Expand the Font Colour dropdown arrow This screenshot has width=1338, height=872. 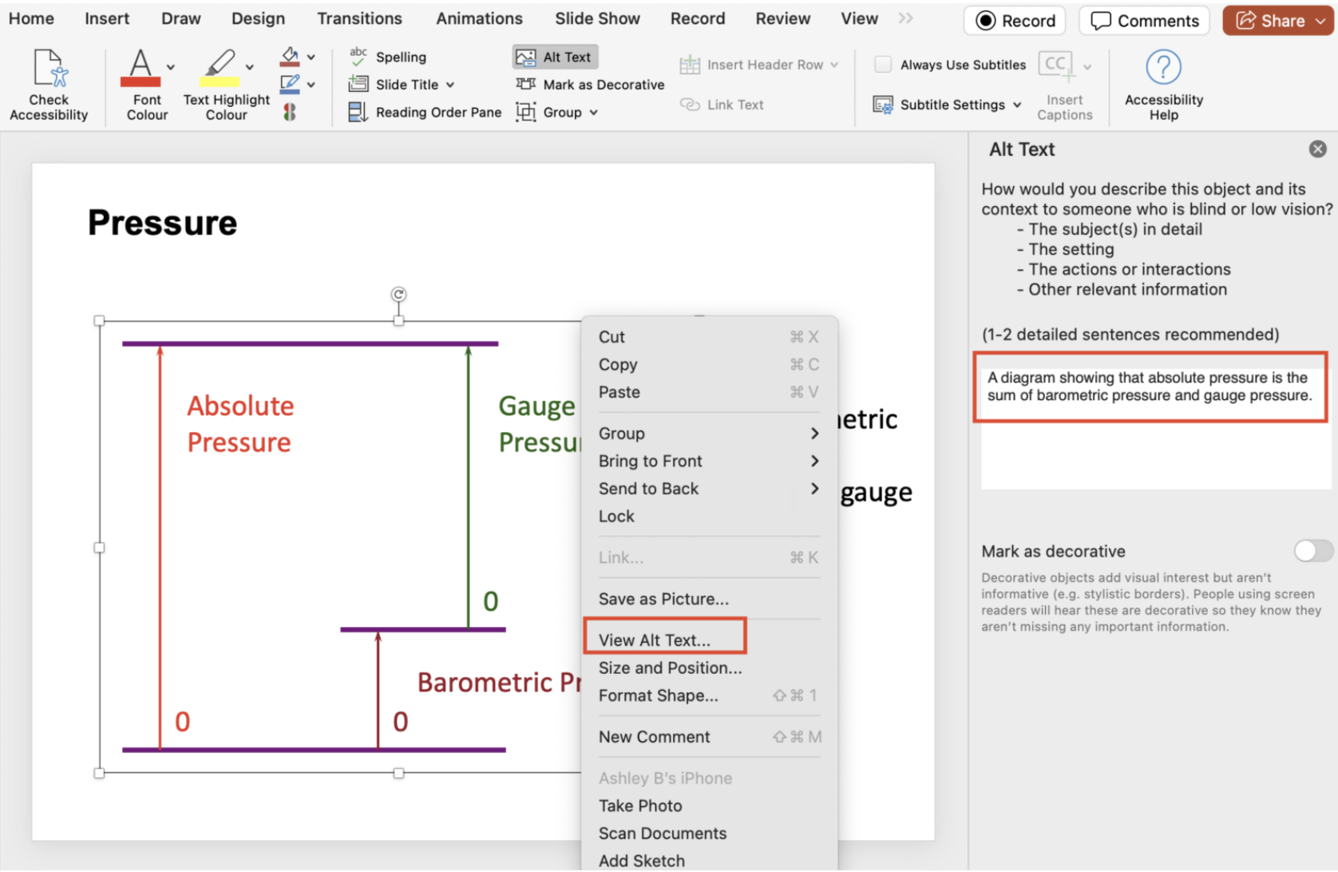[x=171, y=68]
